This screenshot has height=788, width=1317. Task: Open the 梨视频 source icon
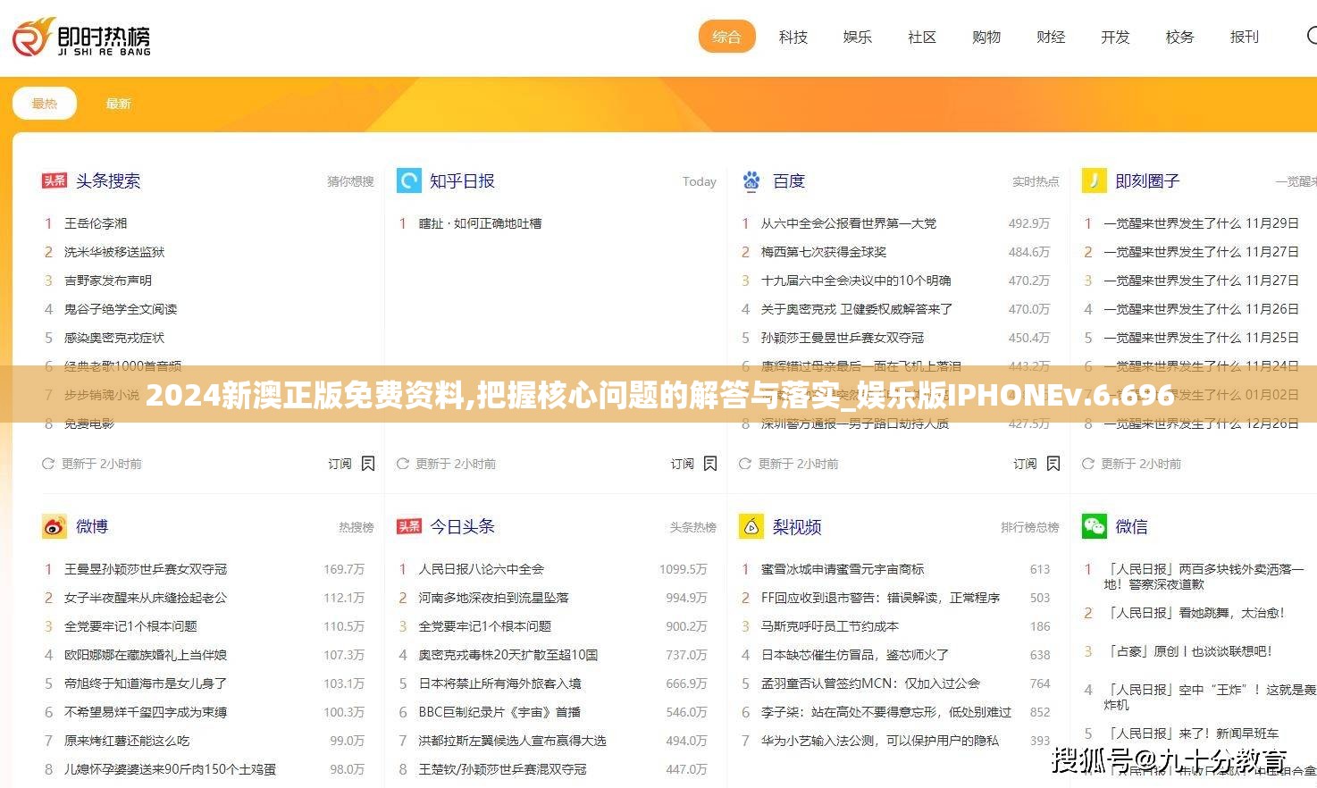tap(751, 526)
